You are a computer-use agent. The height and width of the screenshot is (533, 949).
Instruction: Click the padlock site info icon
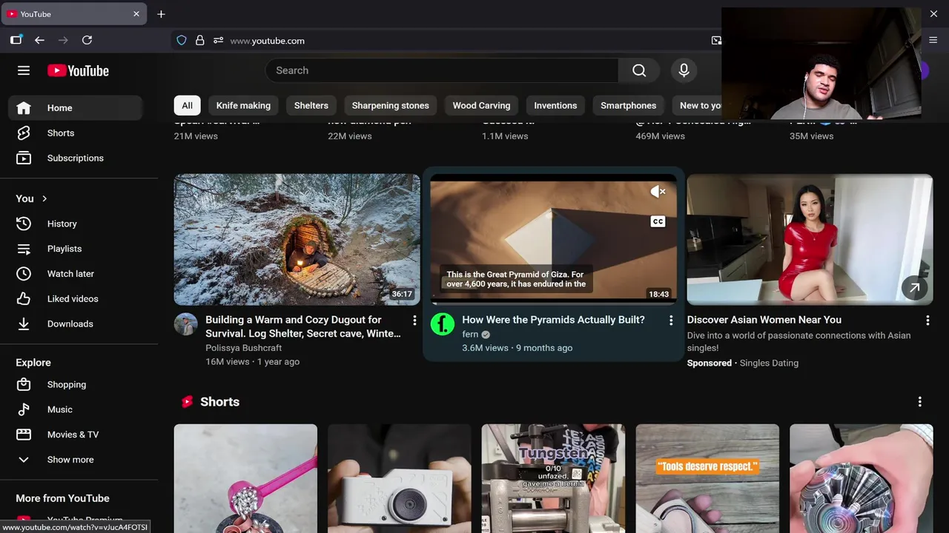click(x=200, y=40)
